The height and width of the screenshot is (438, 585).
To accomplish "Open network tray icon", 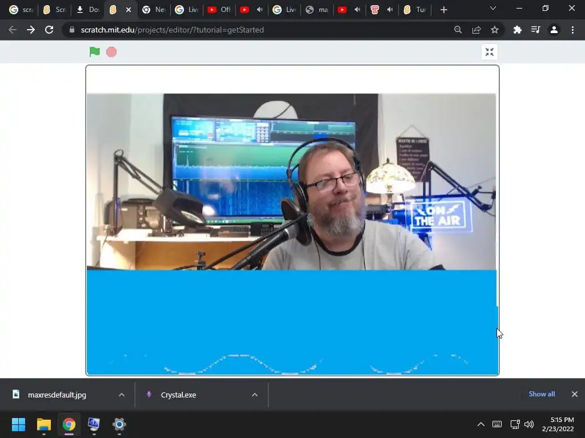I will click(515, 424).
